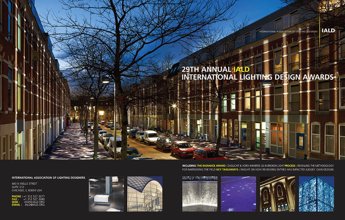Open the white gallery interior thumbnail
345x220 pixels.
point(106,194)
